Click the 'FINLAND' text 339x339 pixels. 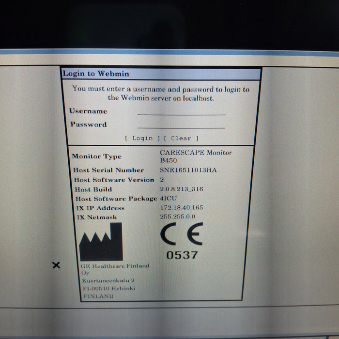[x=98, y=296]
